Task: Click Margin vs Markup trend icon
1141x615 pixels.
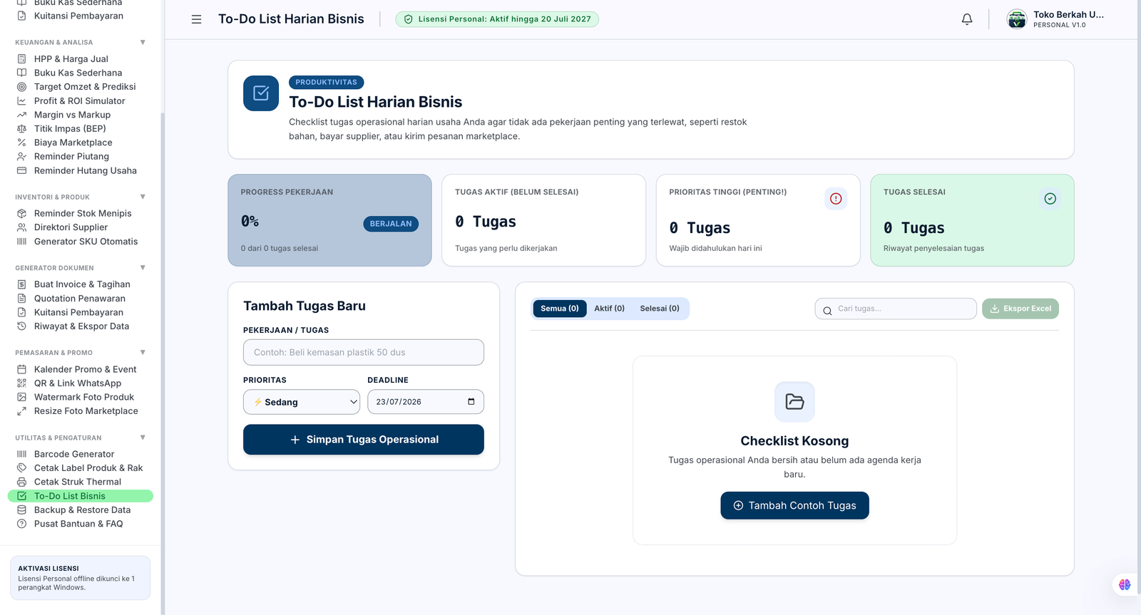Action: tap(21, 115)
